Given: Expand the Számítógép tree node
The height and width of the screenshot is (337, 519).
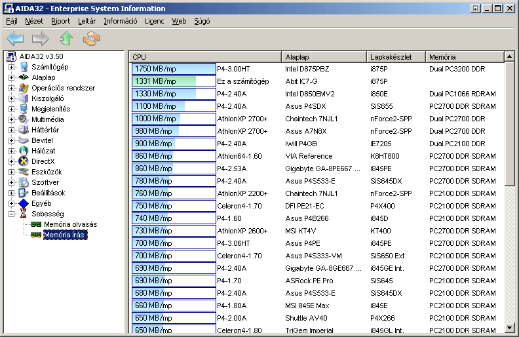Looking at the screenshot, I should click(x=12, y=67).
